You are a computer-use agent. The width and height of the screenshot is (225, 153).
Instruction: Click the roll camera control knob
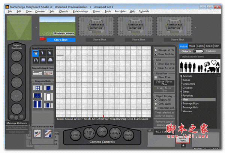75,135
